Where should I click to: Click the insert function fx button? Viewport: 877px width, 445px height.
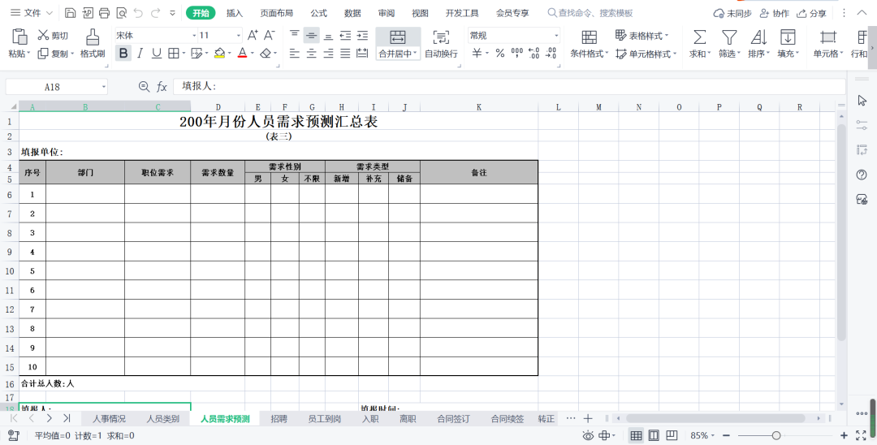[162, 87]
